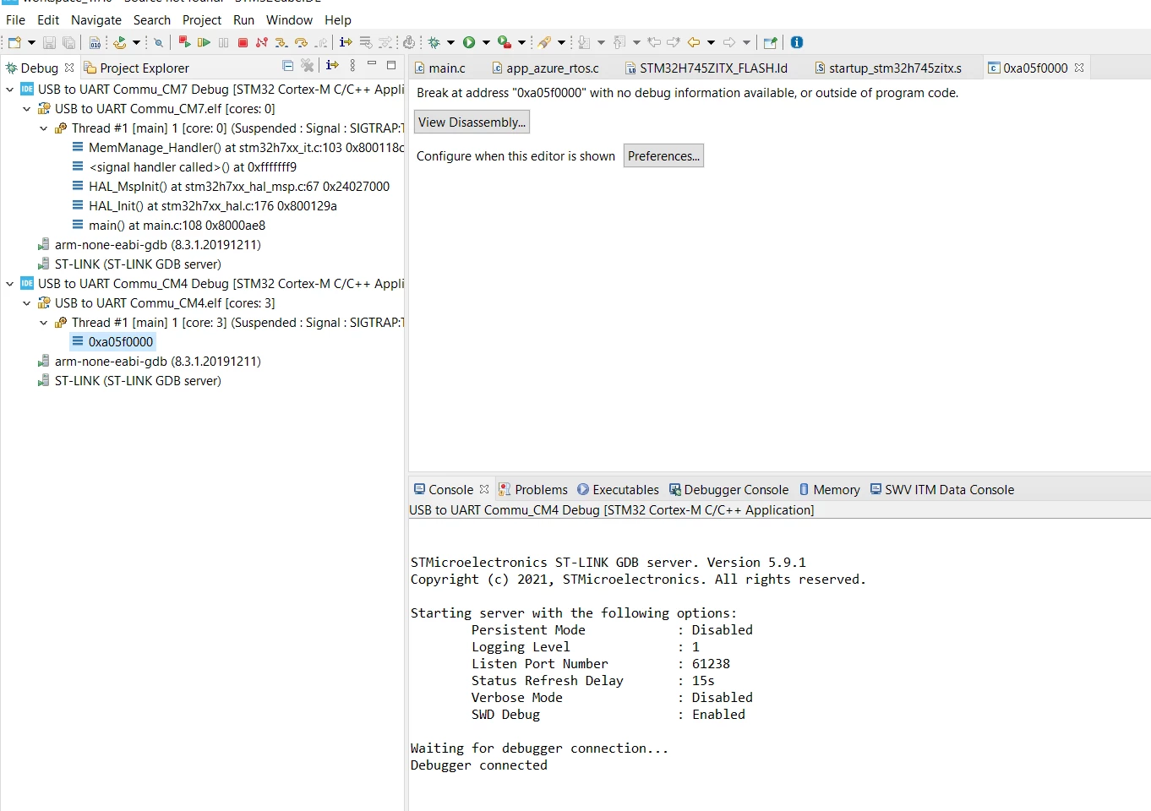Click the binary 010 build icon
Screen dimensions: 1151x811
point(95,42)
